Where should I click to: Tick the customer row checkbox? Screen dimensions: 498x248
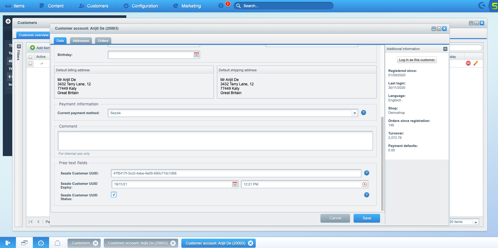(30, 63)
